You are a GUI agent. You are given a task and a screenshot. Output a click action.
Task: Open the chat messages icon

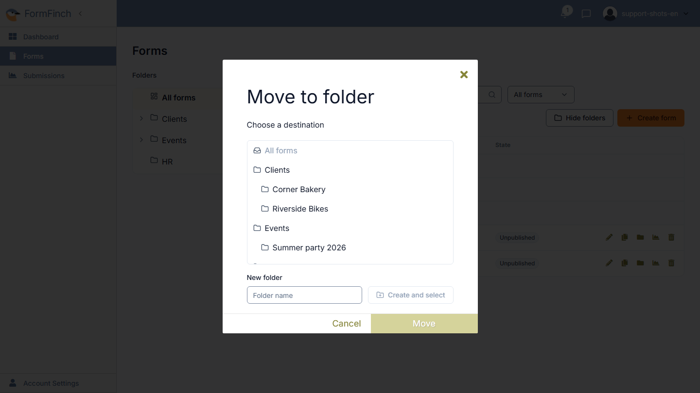click(x=586, y=14)
